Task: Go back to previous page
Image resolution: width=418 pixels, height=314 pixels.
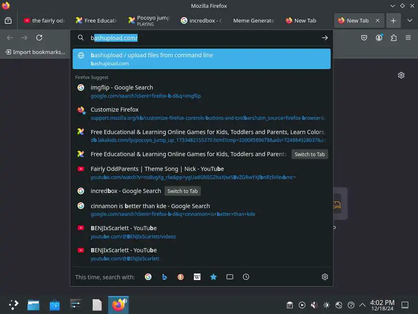Action: 10,38
